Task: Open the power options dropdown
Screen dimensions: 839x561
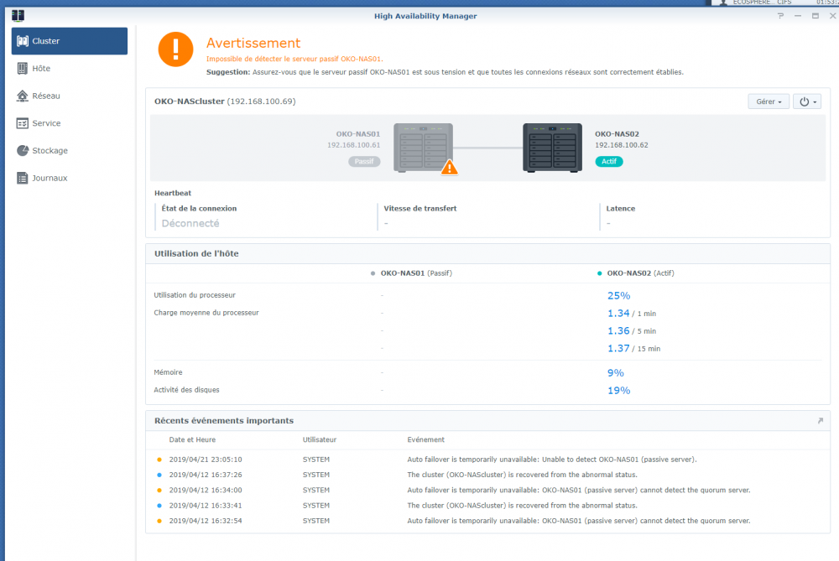Action: (x=807, y=101)
